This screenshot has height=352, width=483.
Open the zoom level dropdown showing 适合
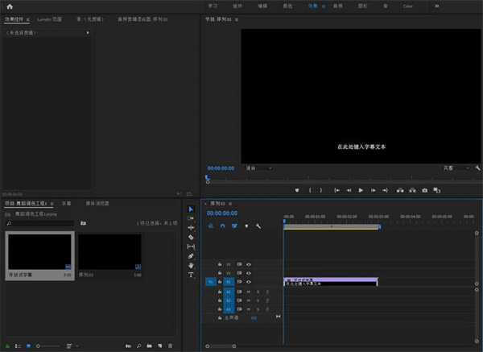[x=258, y=168]
